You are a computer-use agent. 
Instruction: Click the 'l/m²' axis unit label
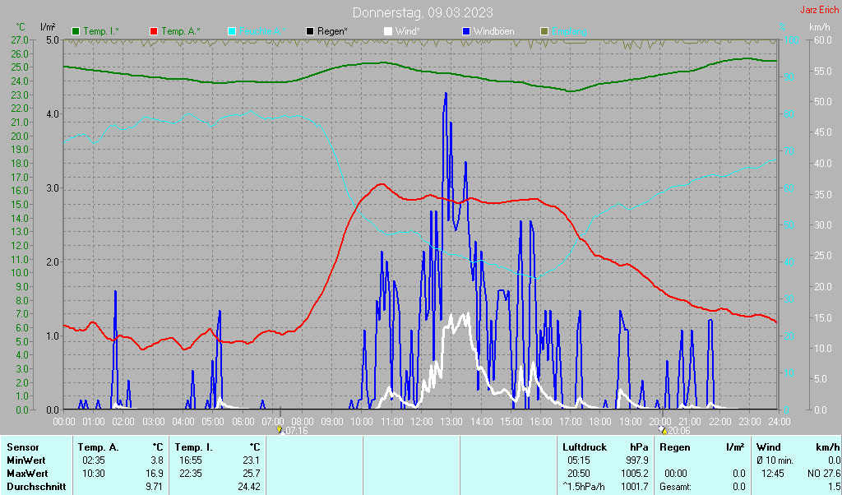click(47, 27)
